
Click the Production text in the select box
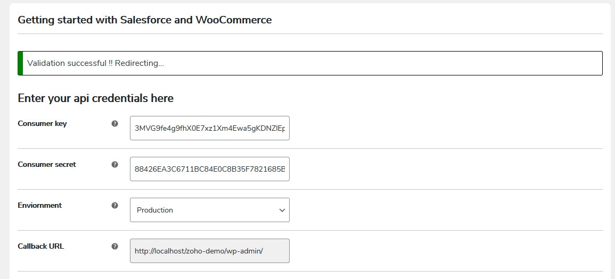[155, 210]
